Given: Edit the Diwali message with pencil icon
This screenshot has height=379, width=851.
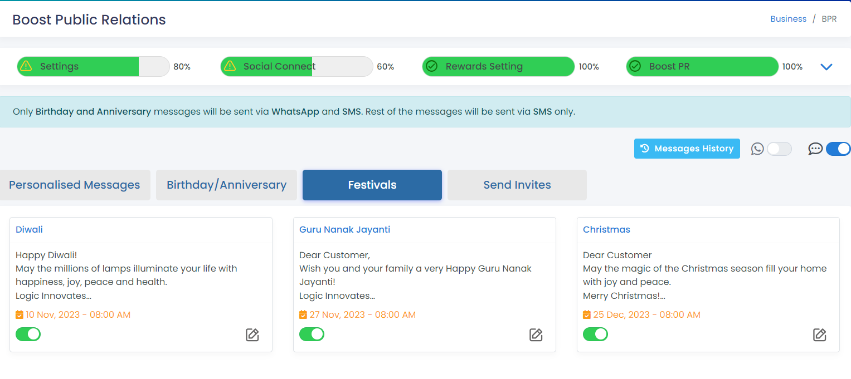Looking at the screenshot, I should 252,334.
